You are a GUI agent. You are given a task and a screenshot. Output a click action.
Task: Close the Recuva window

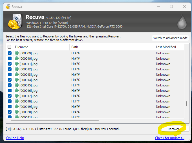[184, 6]
